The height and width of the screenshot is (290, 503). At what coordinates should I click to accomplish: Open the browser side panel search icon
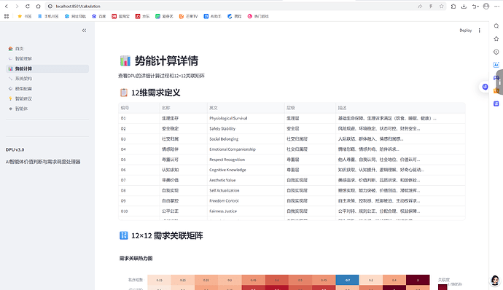click(x=496, y=26)
